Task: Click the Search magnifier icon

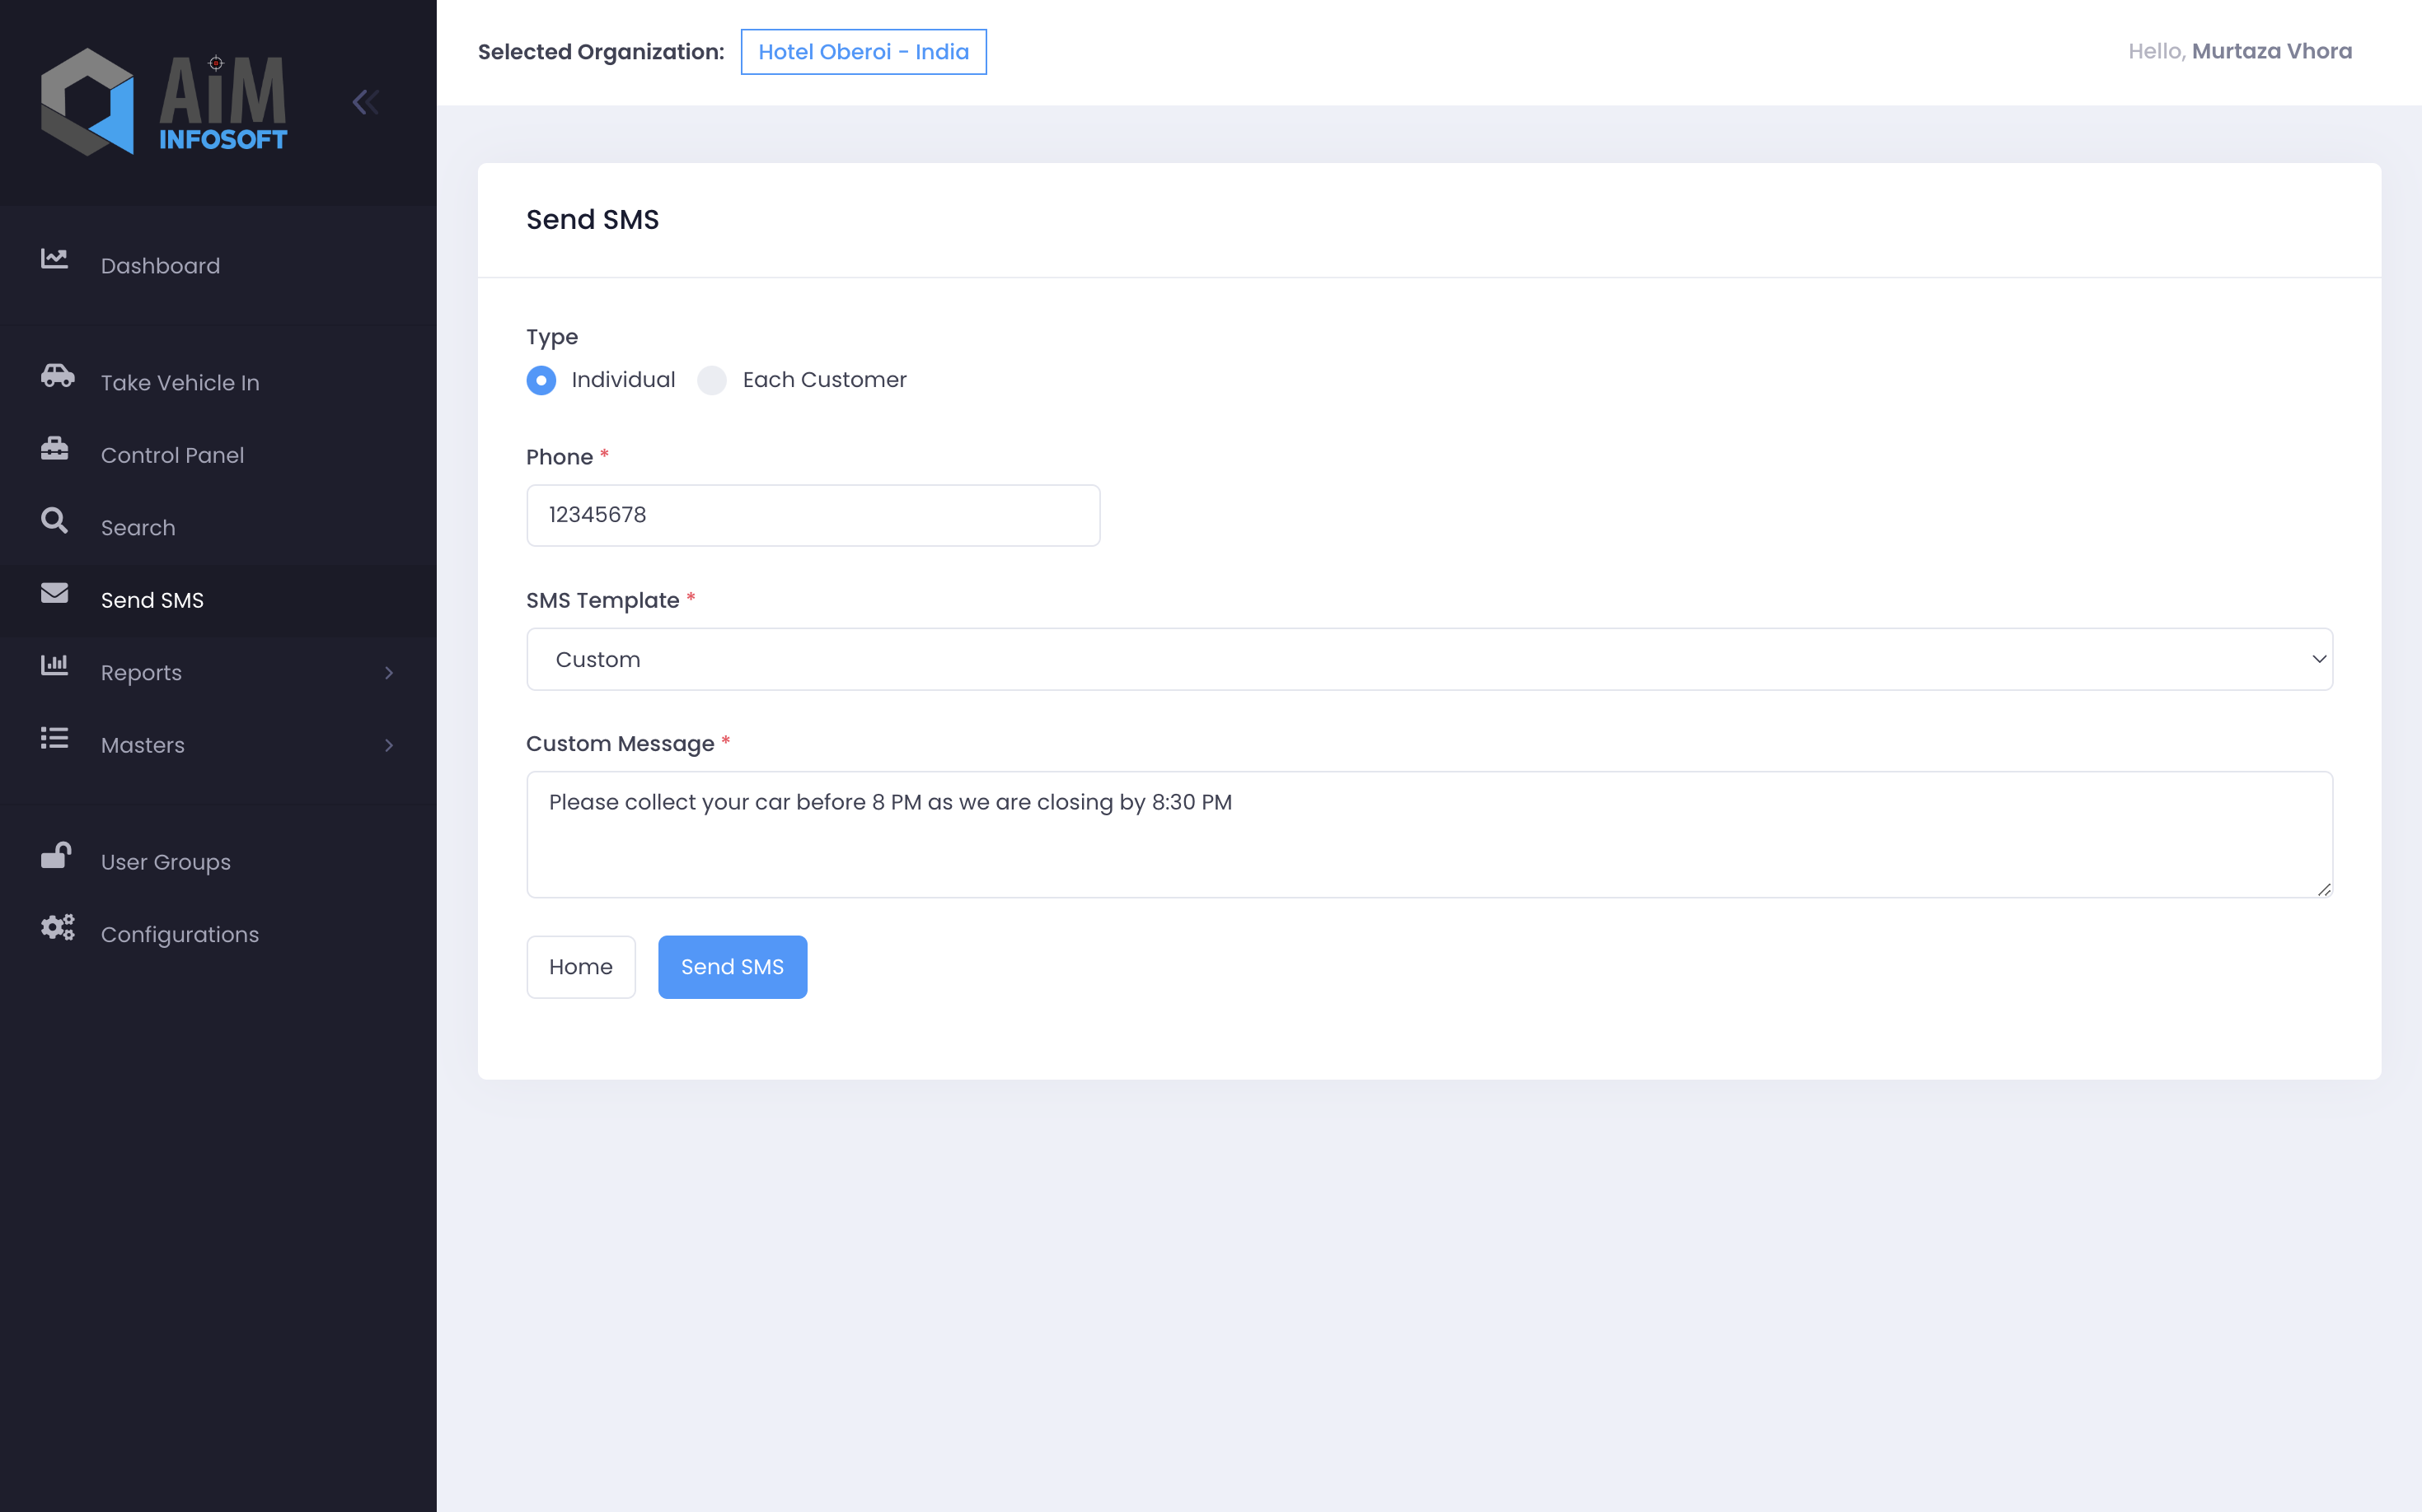Action: click(x=55, y=520)
